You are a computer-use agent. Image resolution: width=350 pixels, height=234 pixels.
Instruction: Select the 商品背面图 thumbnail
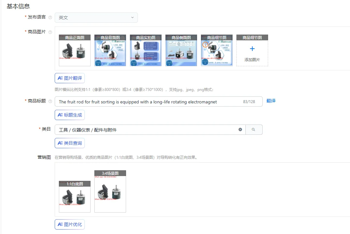[x=110, y=51]
